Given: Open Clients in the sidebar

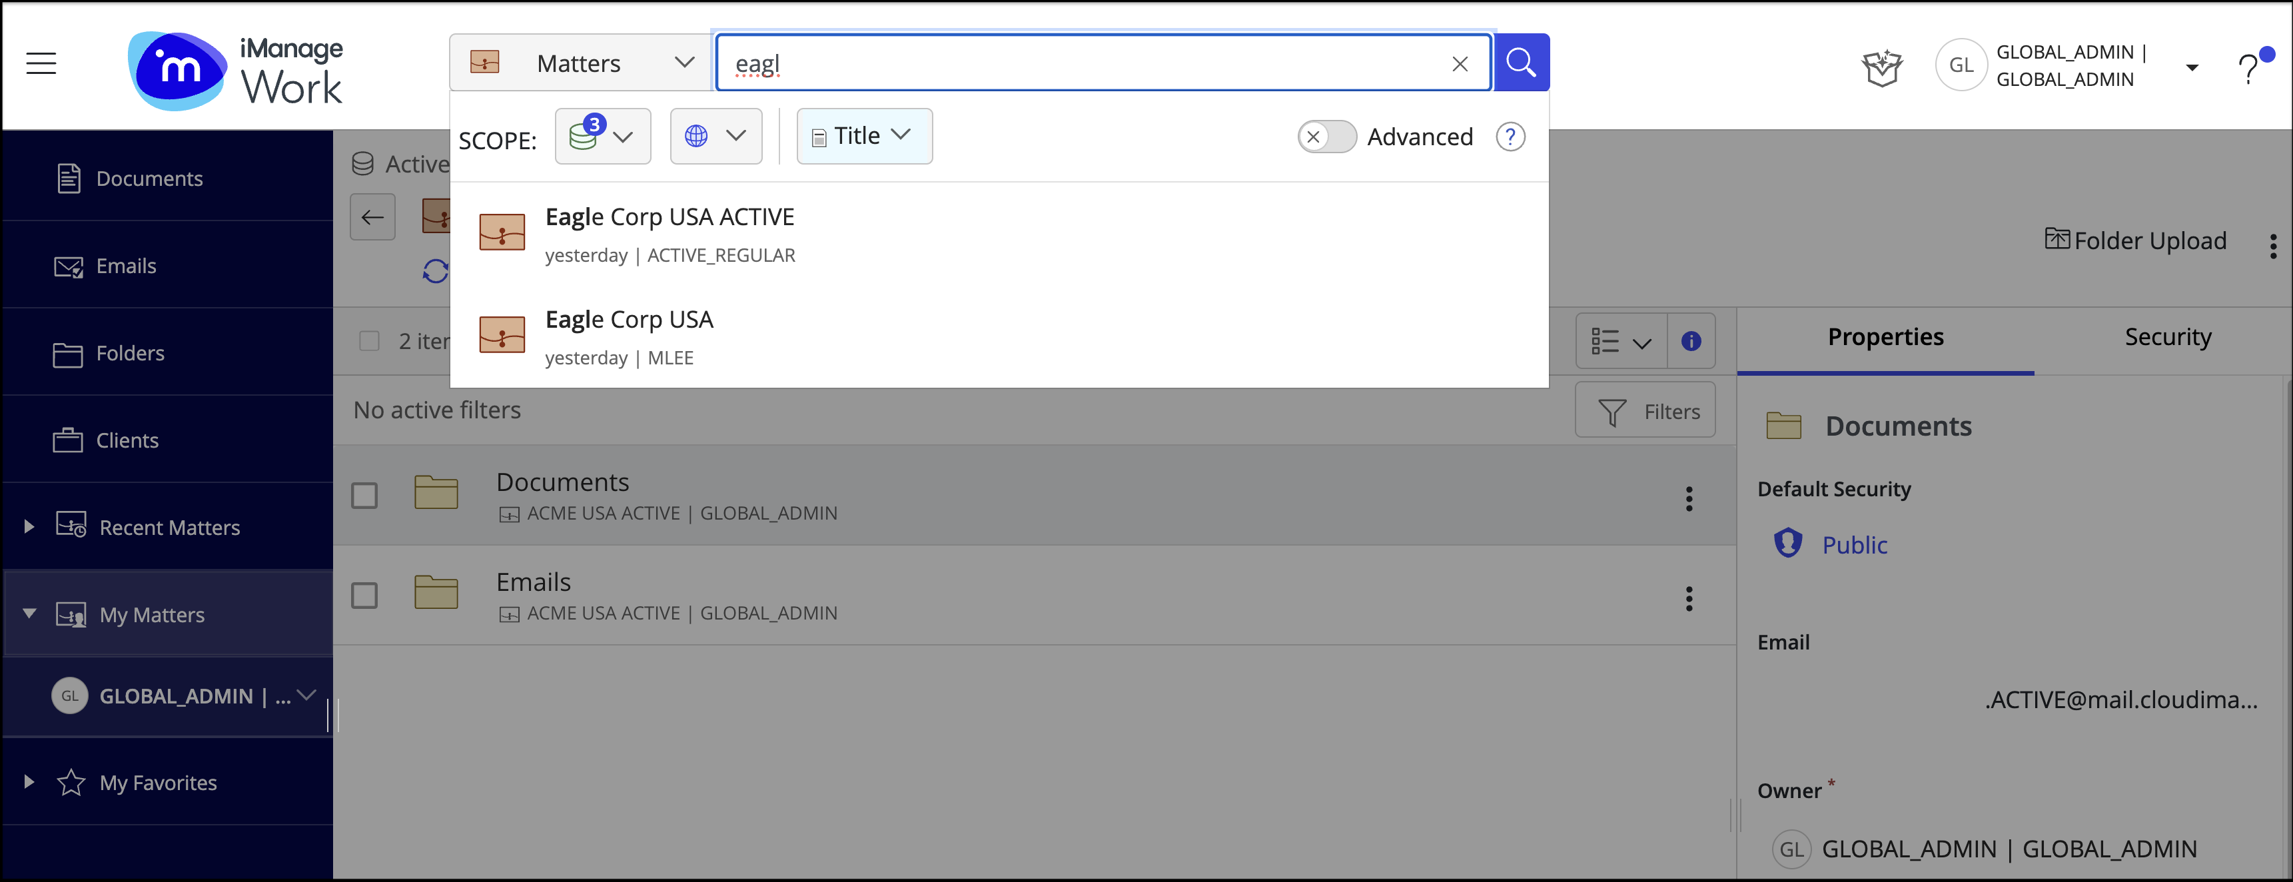Looking at the screenshot, I should (127, 440).
